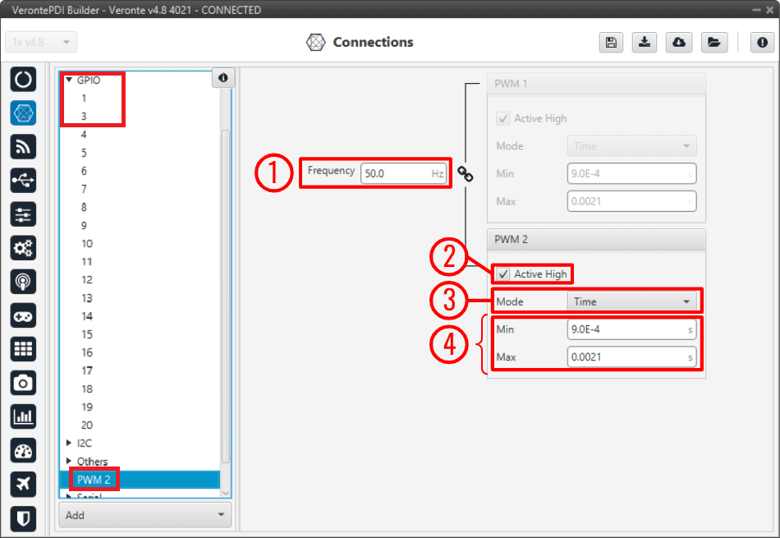
Task: Open the Veronte status circle icon
Action: pyautogui.click(x=23, y=79)
